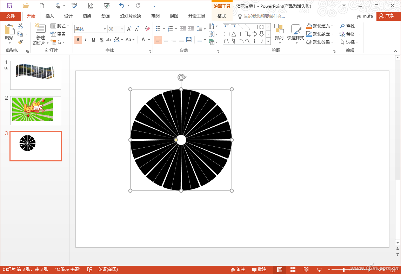This screenshot has width=401, height=274.
Task: Switch to Slide Sorter view in status bar
Action: (x=293, y=269)
